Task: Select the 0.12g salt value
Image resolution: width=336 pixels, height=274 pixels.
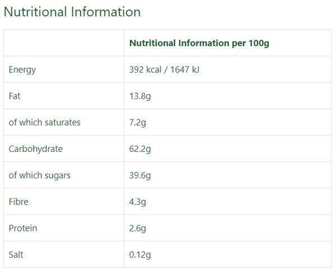Action: [140, 255]
